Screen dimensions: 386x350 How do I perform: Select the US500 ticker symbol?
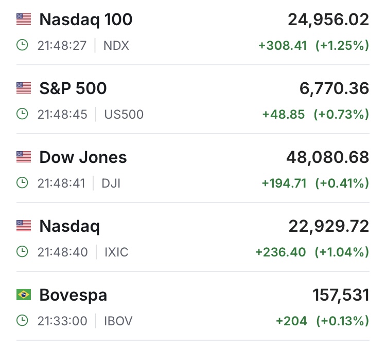[x=124, y=114]
